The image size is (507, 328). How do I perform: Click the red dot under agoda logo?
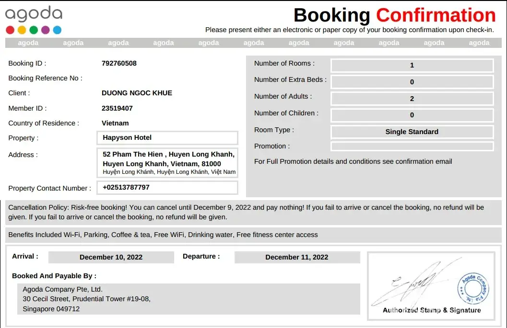coord(10,30)
